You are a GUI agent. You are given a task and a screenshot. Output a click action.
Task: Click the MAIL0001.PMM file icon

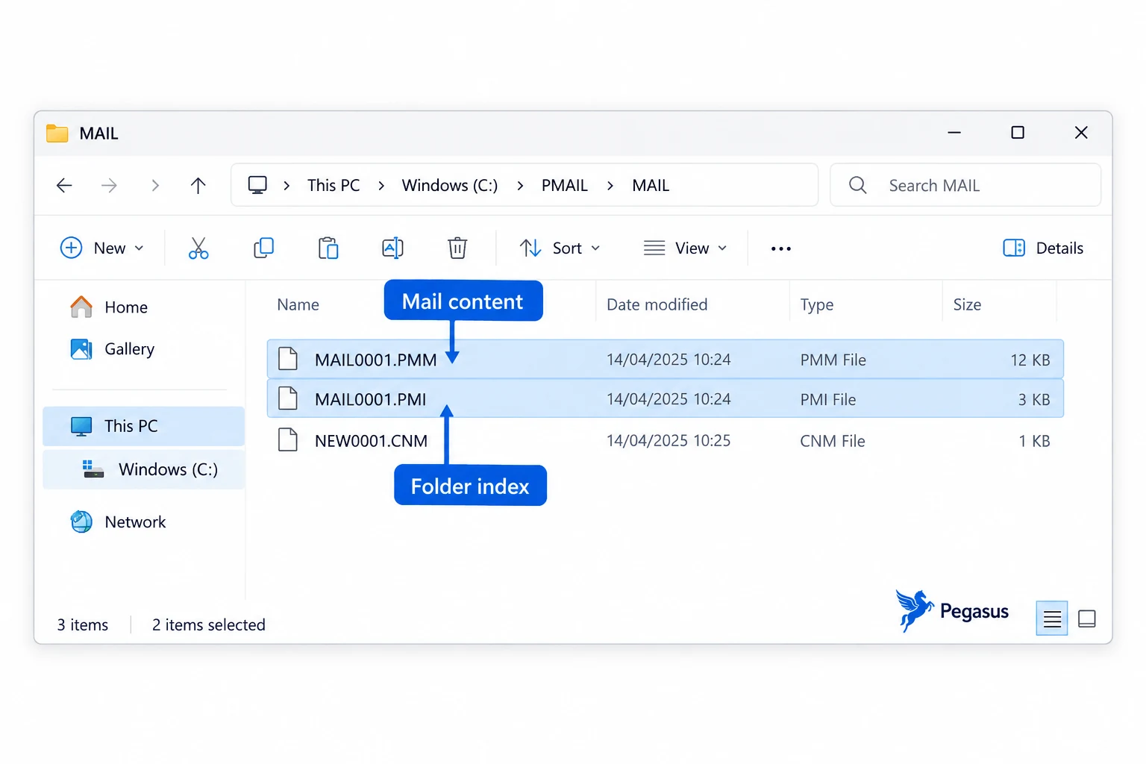point(288,359)
